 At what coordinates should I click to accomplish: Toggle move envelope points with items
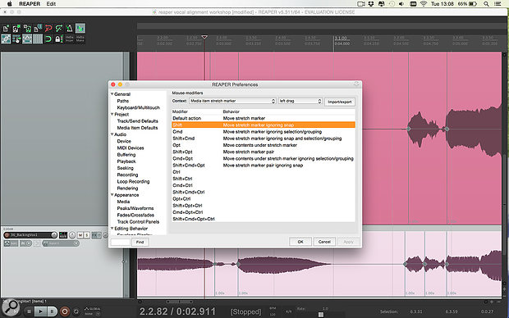coord(27,39)
